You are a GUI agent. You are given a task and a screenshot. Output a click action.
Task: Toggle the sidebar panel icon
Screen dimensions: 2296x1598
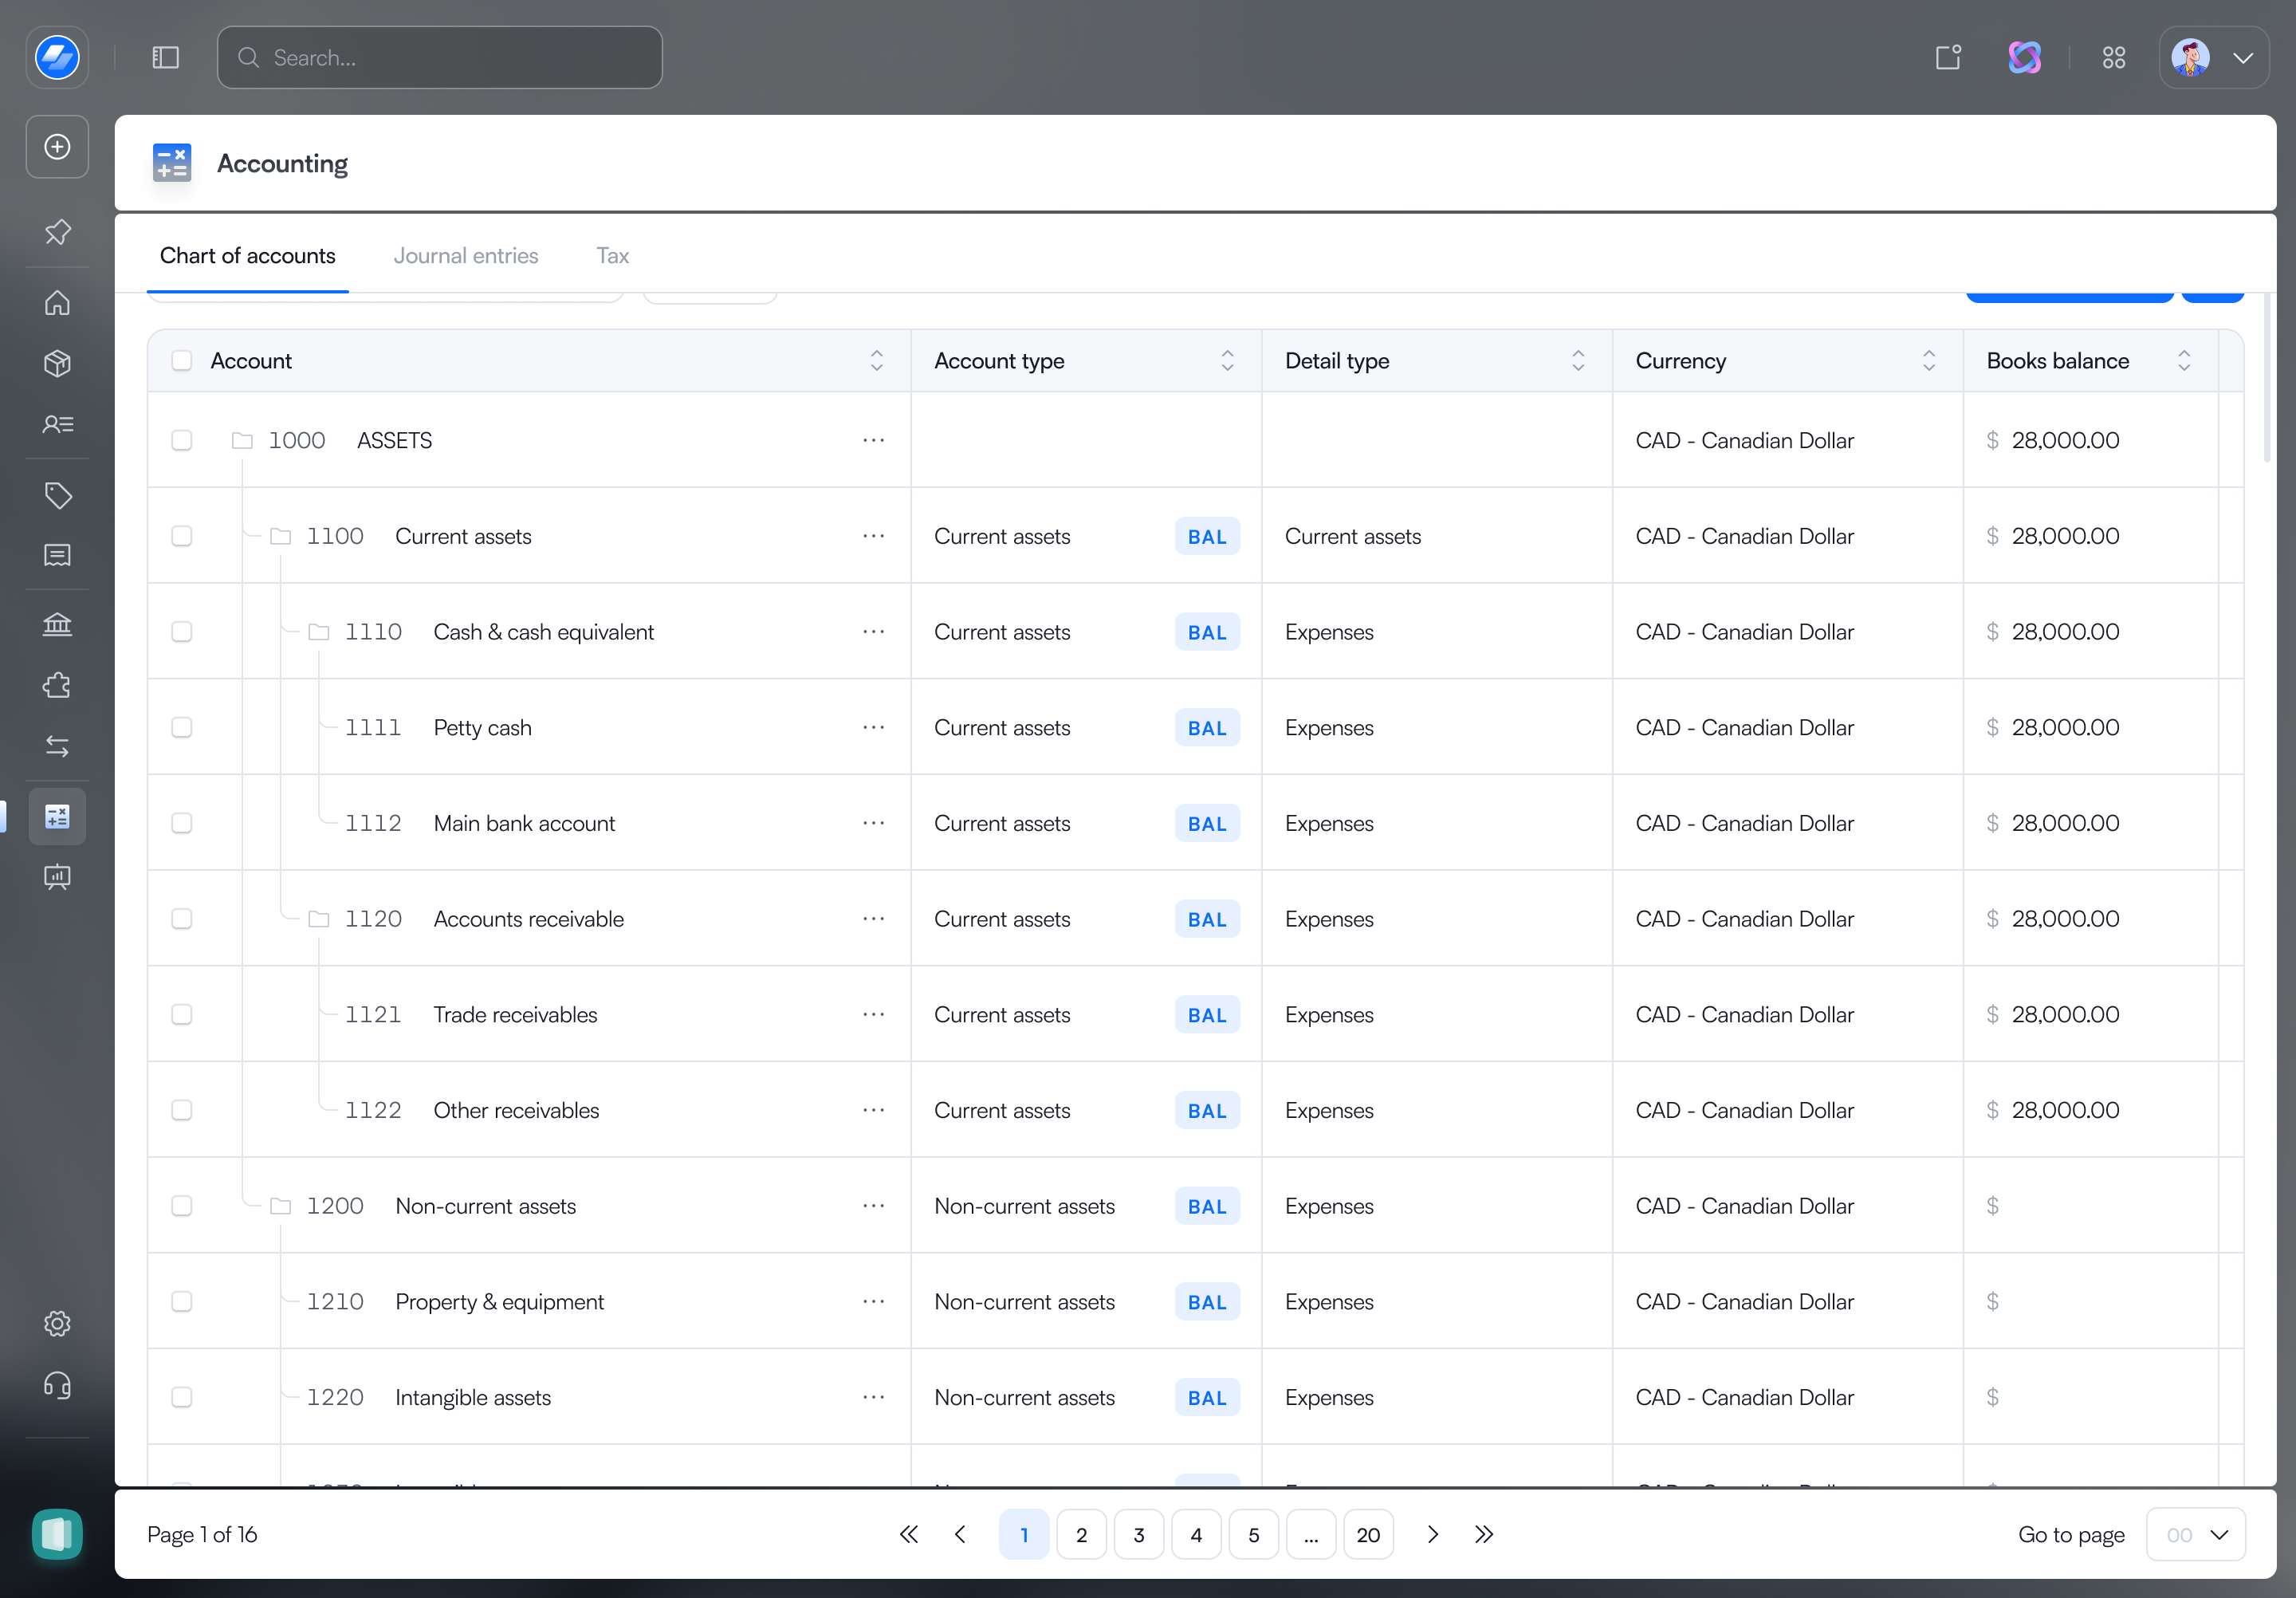click(165, 58)
